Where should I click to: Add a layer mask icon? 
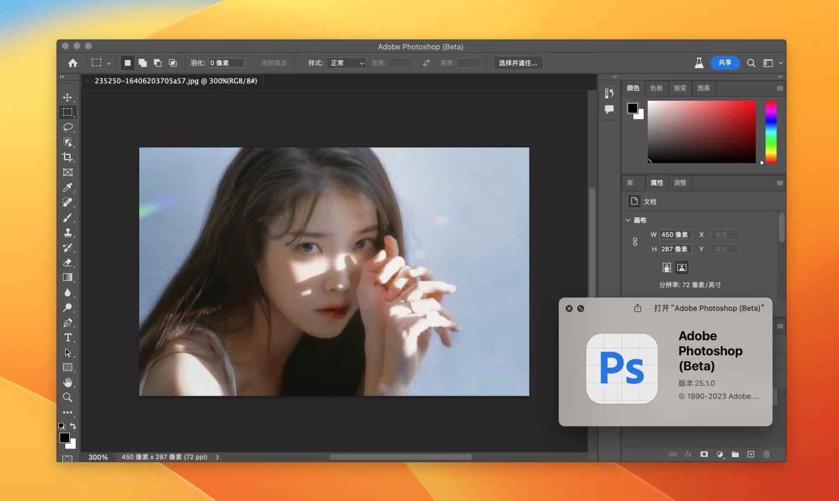tap(704, 454)
